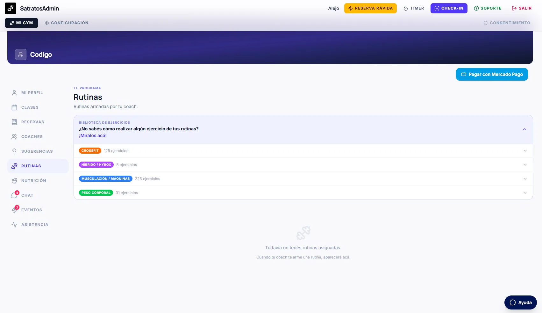Open the Asistencia activity icon
Viewport: 542px width, 313px height.
(x=14, y=225)
